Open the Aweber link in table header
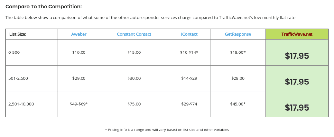 click(x=79, y=34)
